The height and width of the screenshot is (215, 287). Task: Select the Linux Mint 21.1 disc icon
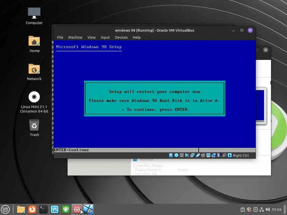[x=34, y=102]
